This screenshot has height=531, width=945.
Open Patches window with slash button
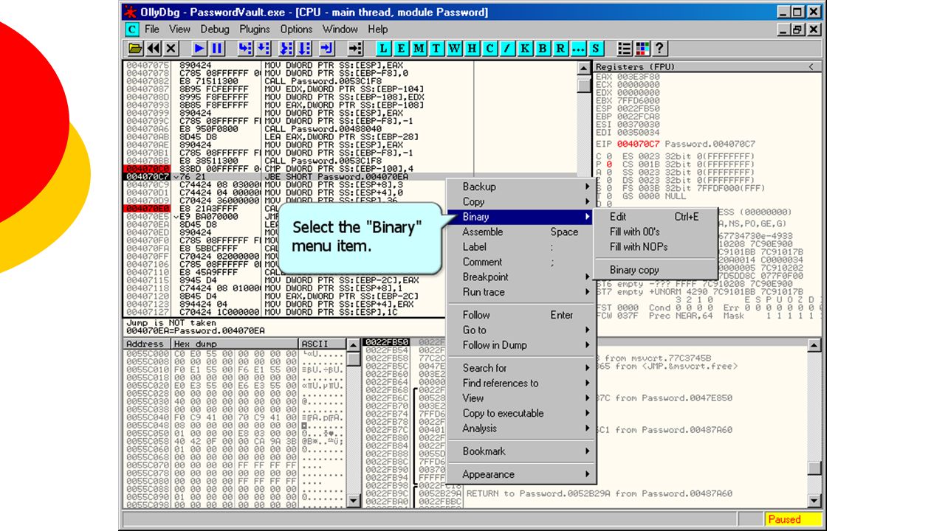507,49
